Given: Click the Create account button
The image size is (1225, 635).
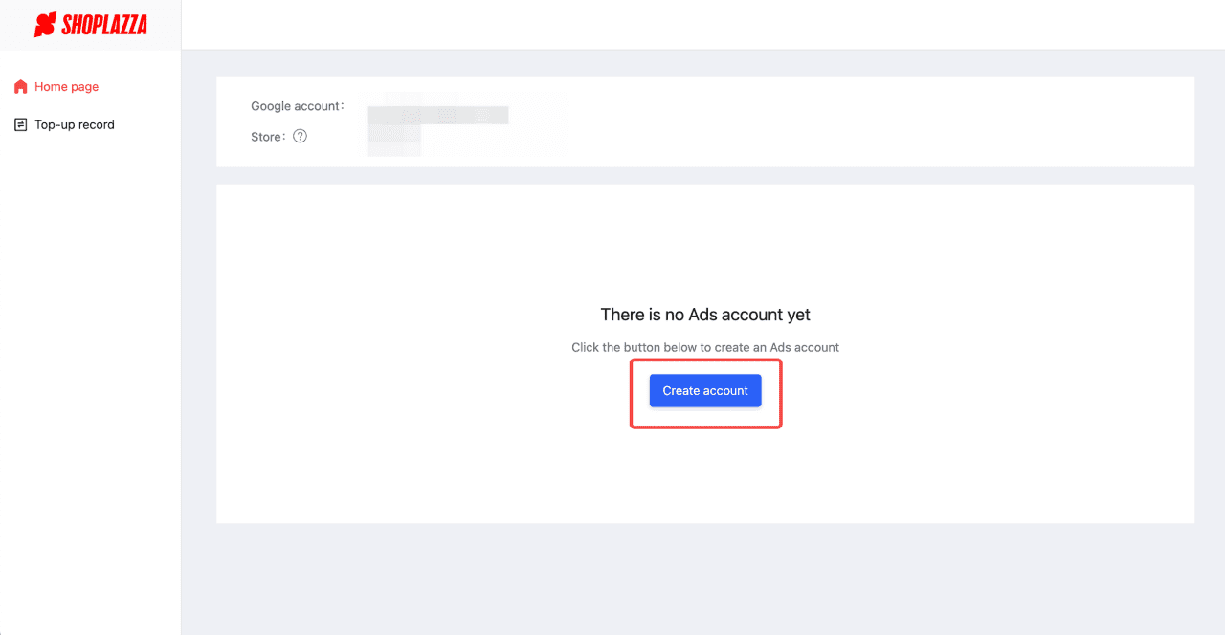Looking at the screenshot, I should [x=705, y=390].
